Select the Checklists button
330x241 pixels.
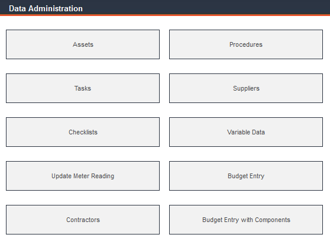(x=83, y=132)
